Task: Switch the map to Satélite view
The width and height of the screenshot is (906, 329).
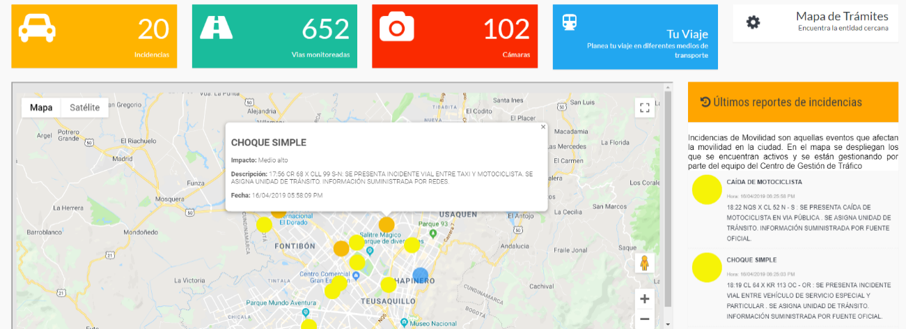Action: click(x=84, y=107)
